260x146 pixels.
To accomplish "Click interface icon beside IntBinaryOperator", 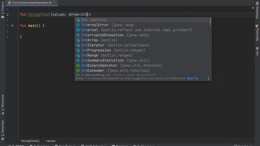I will coord(78,66).
